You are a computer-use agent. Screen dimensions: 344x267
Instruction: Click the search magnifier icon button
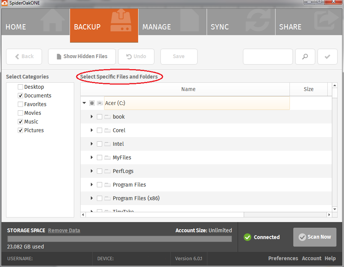tap(305, 57)
